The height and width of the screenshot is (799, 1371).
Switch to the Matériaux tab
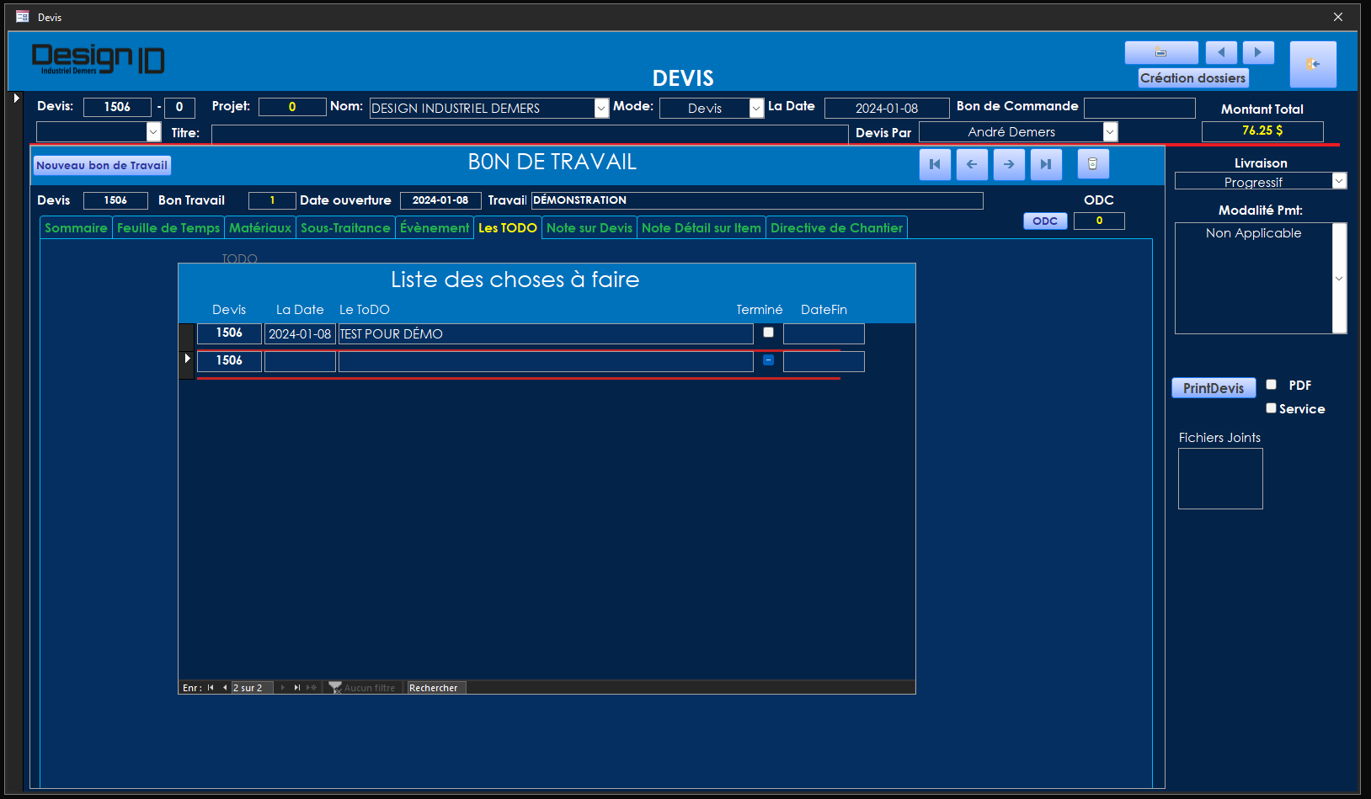(260, 228)
